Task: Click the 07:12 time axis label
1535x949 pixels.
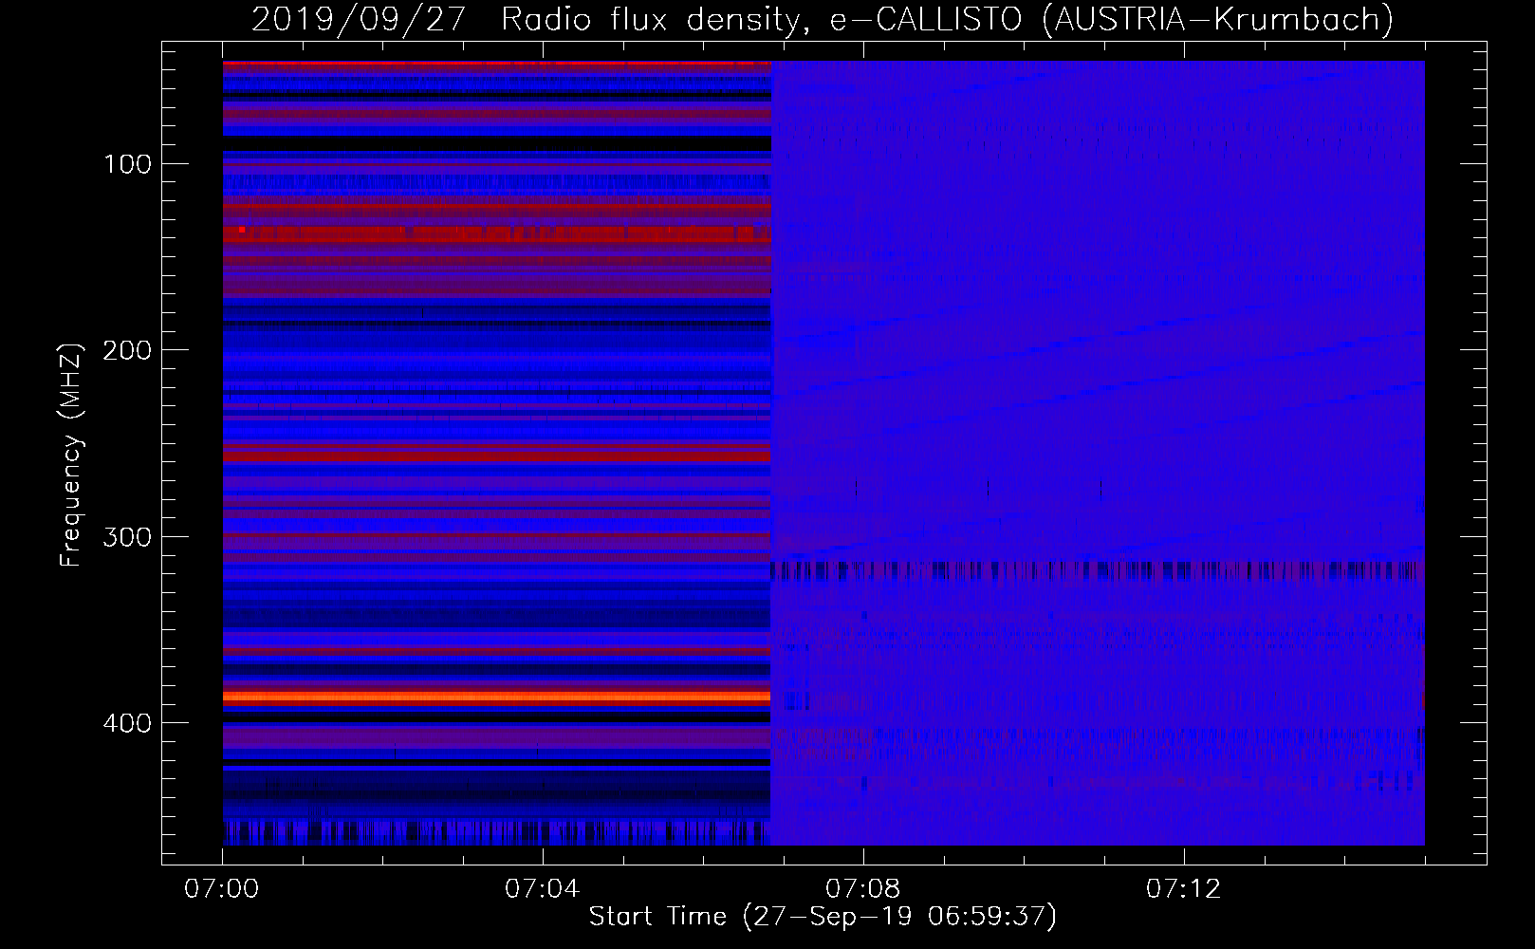Action: (1184, 889)
